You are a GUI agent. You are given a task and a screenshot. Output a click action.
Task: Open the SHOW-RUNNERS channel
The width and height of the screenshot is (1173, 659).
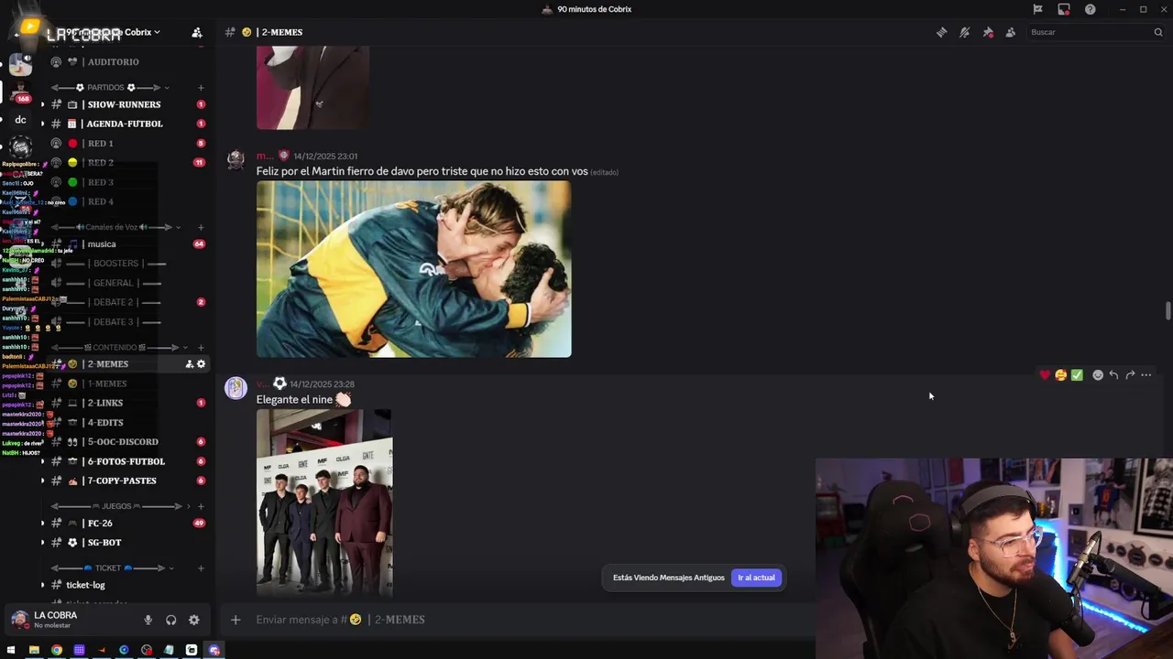click(124, 104)
